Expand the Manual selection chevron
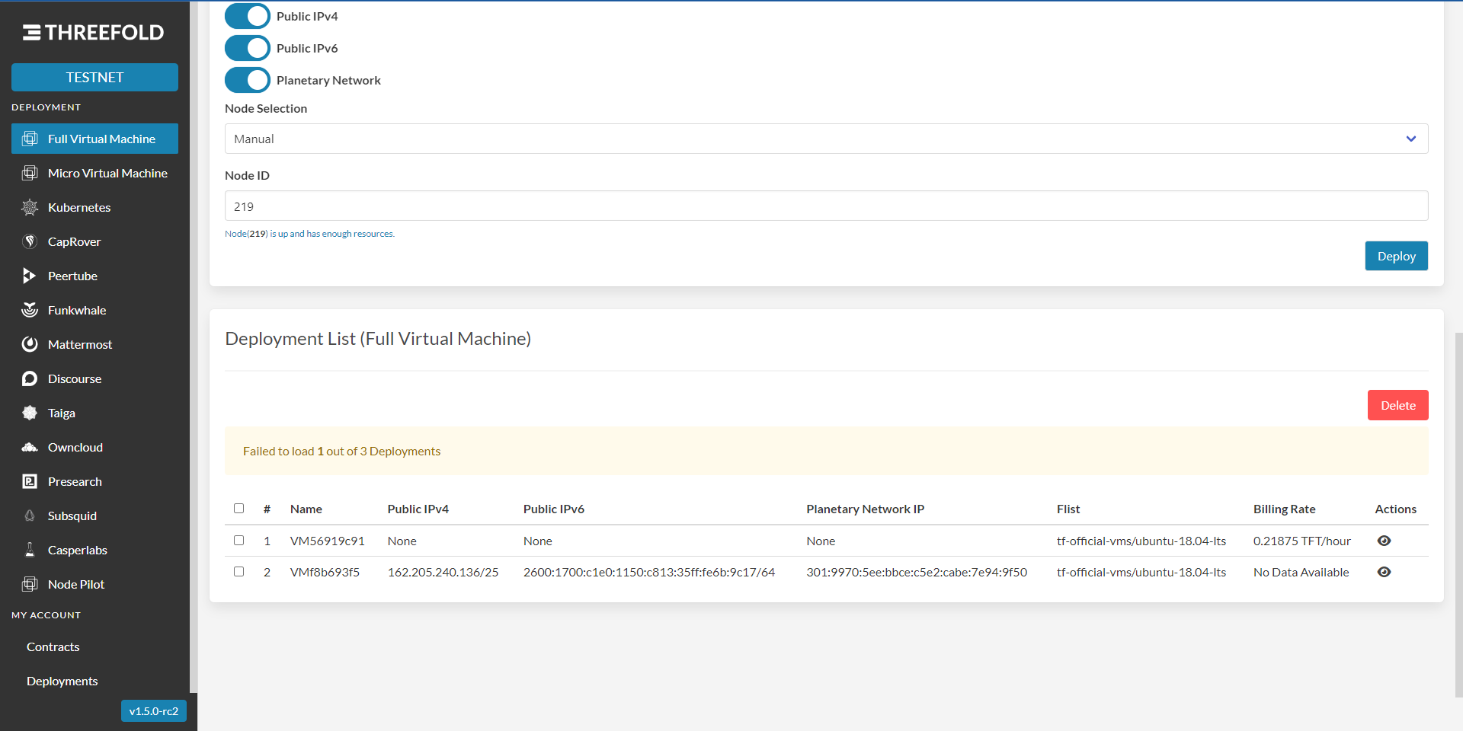This screenshot has height=731, width=1463. [1412, 139]
